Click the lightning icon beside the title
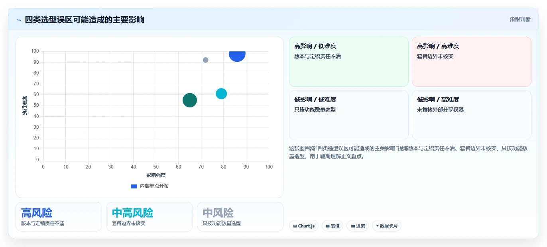The image size is (547, 247). click(19, 20)
